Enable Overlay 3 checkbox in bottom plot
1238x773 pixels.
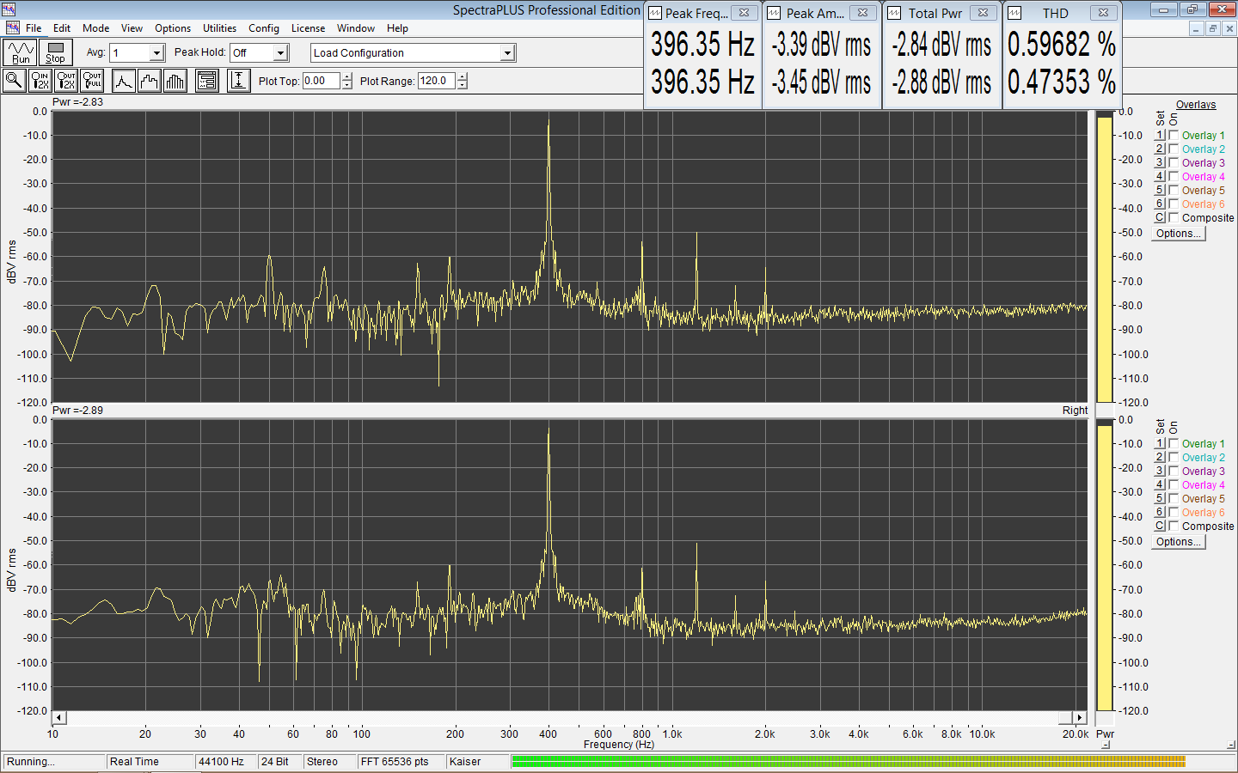[1174, 472]
